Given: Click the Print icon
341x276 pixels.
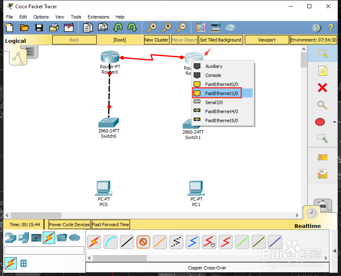Looking at the screenshot, I should tap(54, 28).
